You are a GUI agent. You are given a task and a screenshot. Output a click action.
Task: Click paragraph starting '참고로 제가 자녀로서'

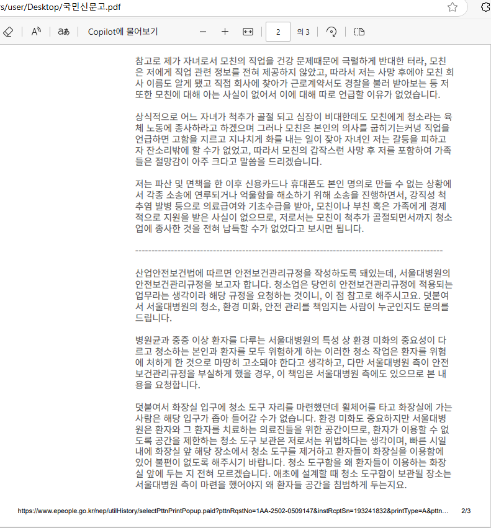(294, 78)
